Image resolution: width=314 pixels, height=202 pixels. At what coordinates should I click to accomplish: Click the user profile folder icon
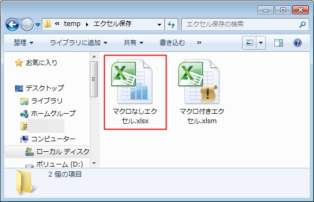(24, 126)
